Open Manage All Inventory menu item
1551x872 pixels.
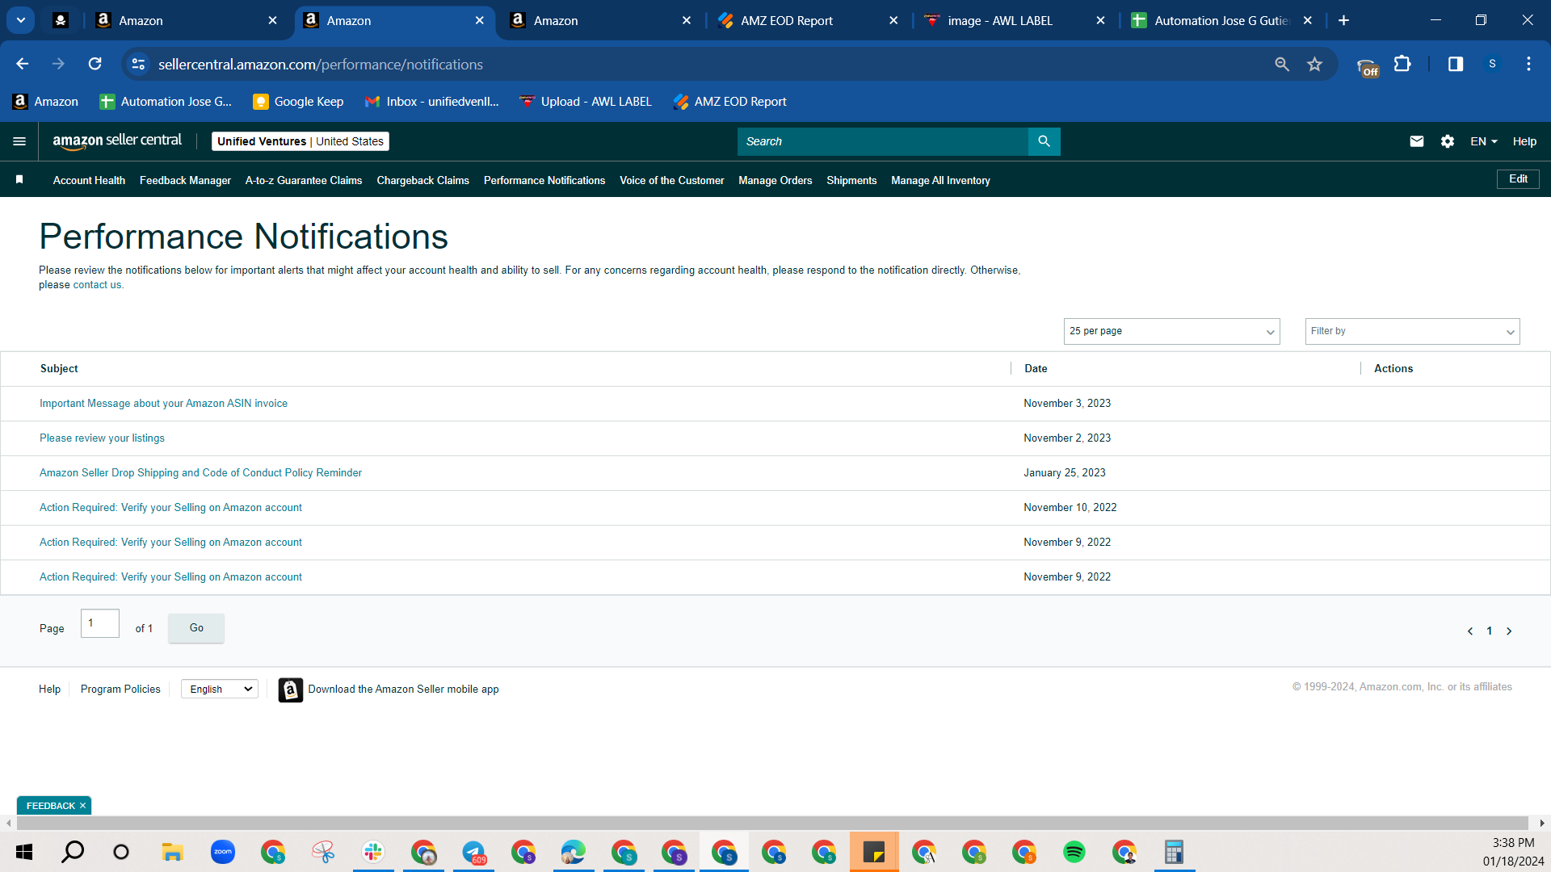[x=940, y=180]
